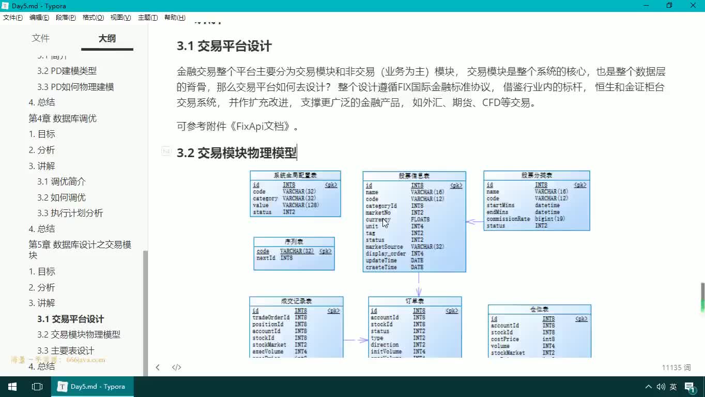Open the 编辑(E) menu
This screenshot has height=397, width=705.
pos(39,18)
